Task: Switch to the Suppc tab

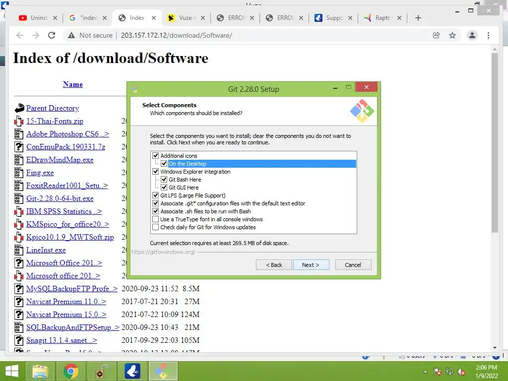Action: point(333,18)
